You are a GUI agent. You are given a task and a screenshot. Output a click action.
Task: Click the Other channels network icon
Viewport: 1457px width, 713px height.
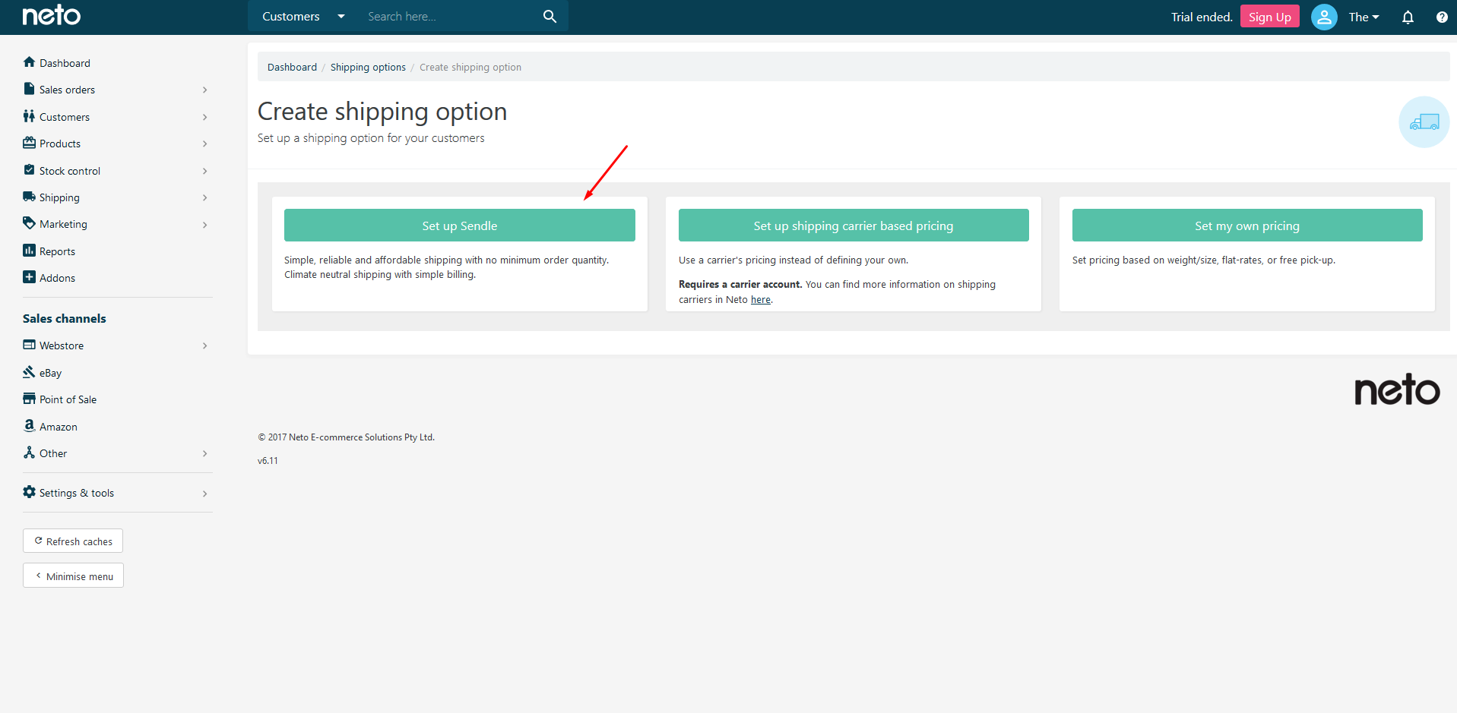click(29, 453)
